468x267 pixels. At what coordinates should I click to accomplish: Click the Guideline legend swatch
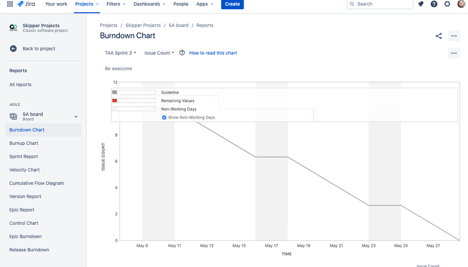(115, 92)
